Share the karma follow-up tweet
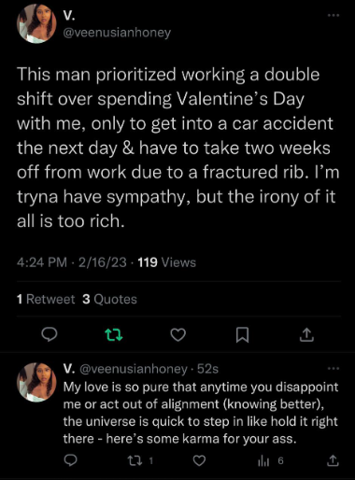The width and height of the screenshot is (355, 480). point(333,460)
